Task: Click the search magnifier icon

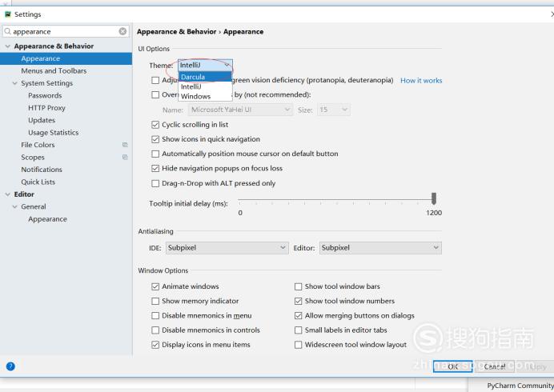Action: tap(7, 31)
